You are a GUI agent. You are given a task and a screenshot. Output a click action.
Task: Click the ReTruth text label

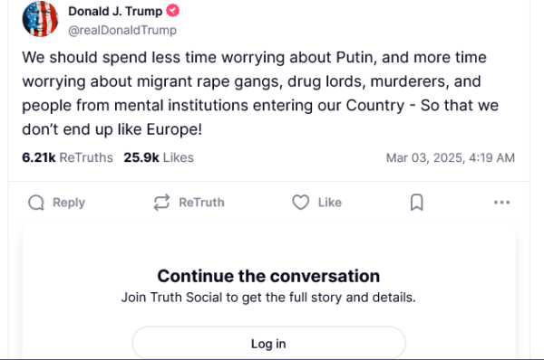(201, 203)
